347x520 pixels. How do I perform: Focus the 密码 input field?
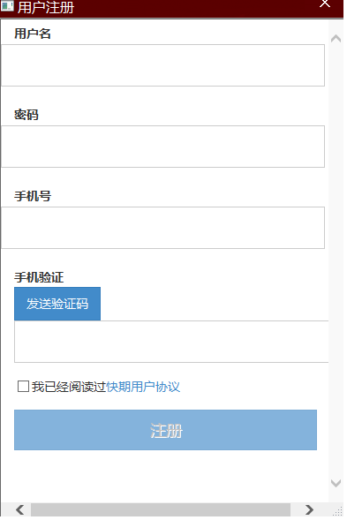162,147
